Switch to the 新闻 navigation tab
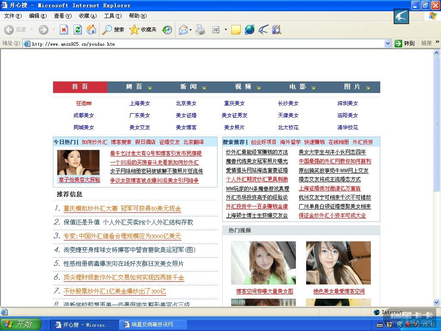Image resolution: width=441 pixels, height=331 pixels. point(188,87)
